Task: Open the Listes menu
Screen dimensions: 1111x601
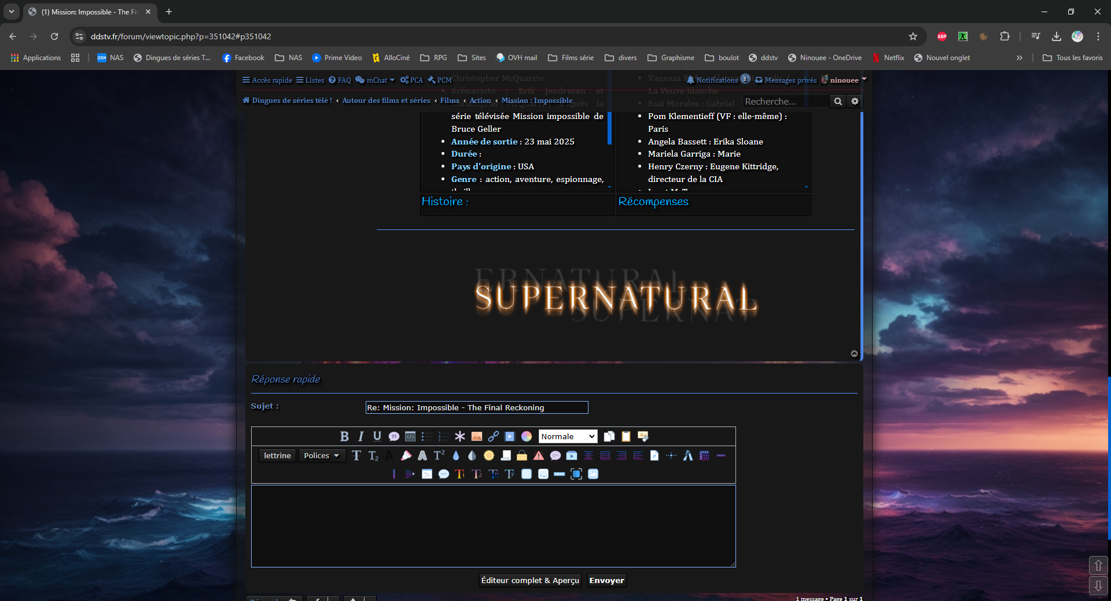Action: (x=310, y=80)
